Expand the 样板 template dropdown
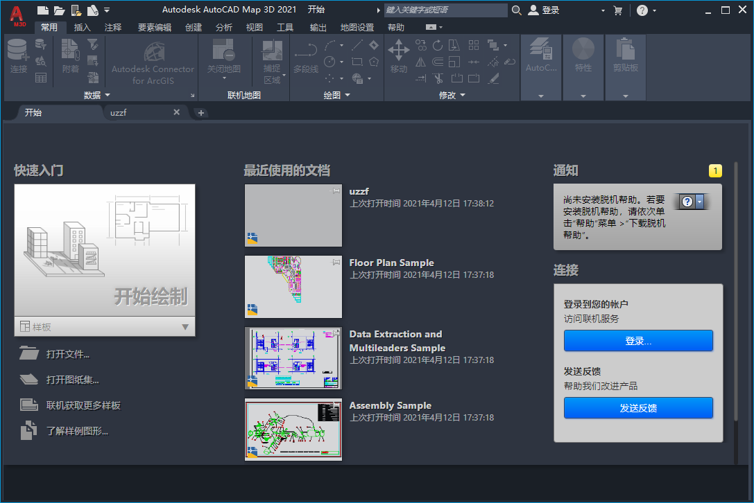 pyautogui.click(x=185, y=327)
